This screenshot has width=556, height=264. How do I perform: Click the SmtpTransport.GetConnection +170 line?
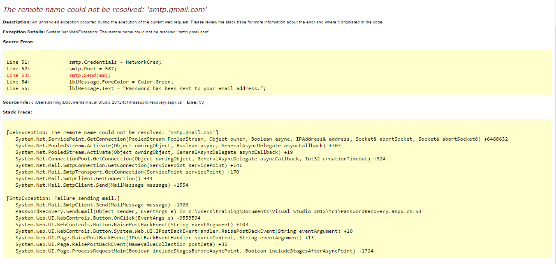click(127, 172)
